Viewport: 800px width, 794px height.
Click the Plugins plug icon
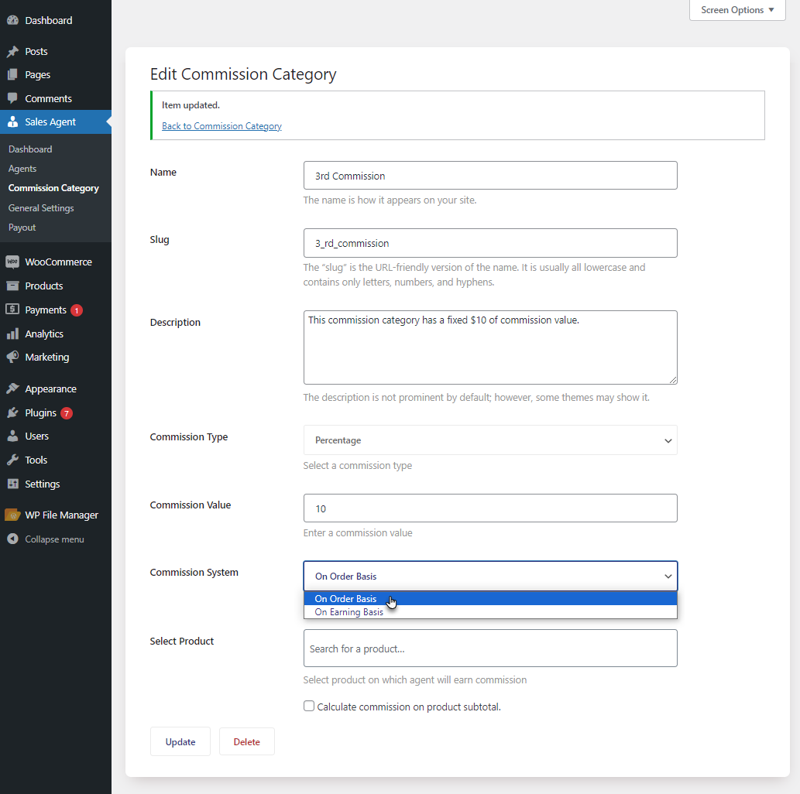click(x=12, y=413)
